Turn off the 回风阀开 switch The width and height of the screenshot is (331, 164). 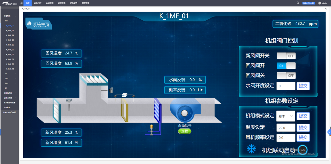coord(286,66)
